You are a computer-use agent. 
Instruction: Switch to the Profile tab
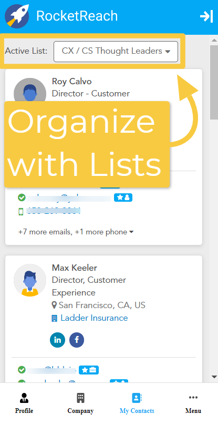point(24,403)
